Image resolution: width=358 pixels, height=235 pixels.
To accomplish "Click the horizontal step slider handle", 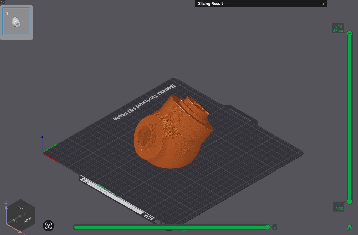I will (x=267, y=227).
